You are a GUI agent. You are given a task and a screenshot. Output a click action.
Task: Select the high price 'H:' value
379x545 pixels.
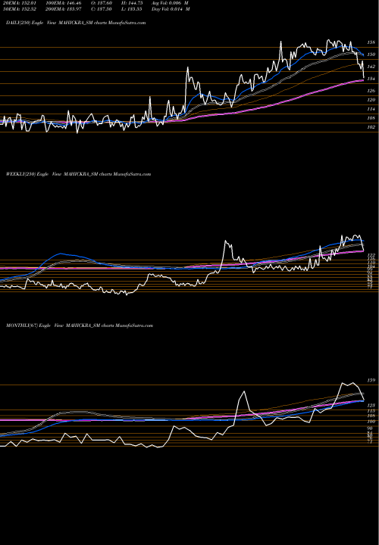(x=133, y=3)
